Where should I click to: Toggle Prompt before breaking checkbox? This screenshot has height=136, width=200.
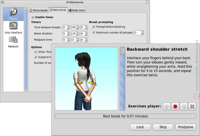[x=94, y=27]
